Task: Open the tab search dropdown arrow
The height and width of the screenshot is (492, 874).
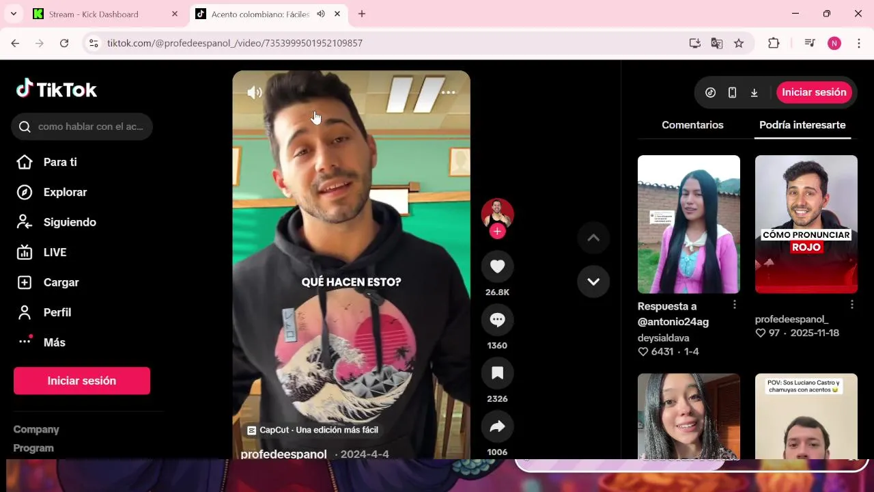Action: tap(13, 14)
